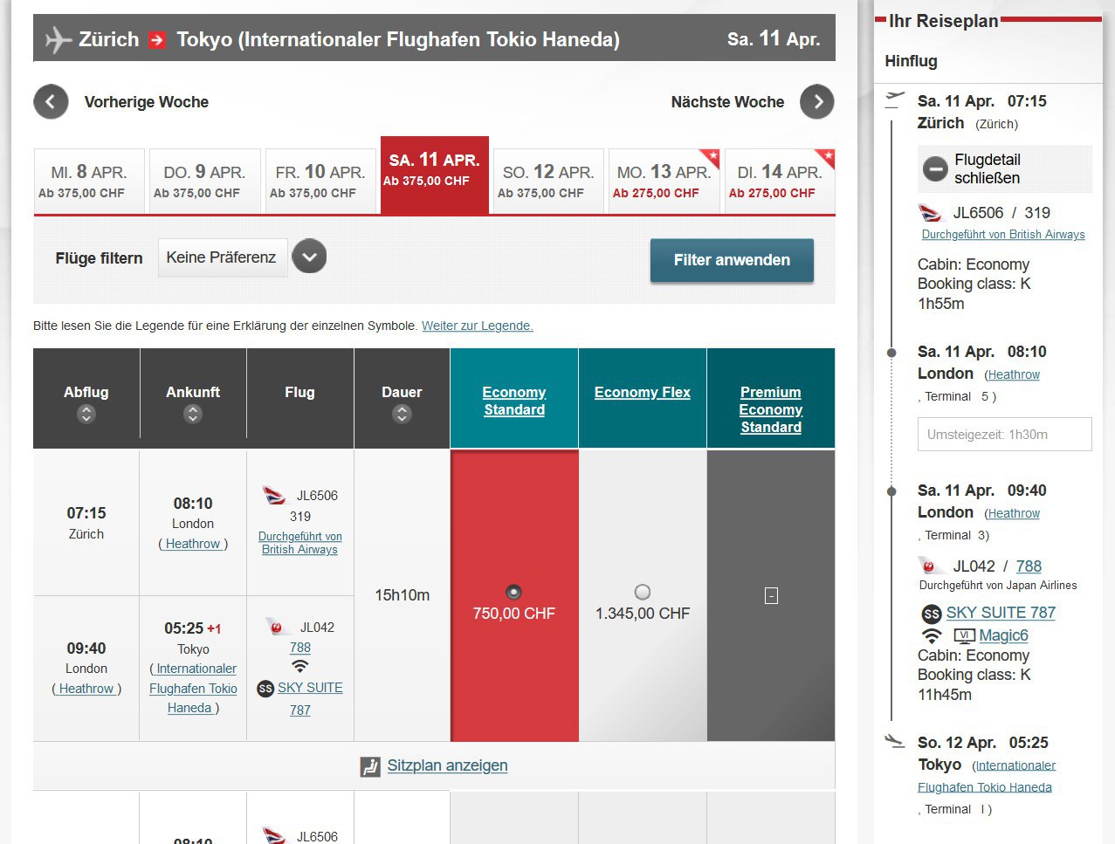The image size is (1115, 844).
Task: Click British Airways logo in Reiseplan
Action: point(930,213)
